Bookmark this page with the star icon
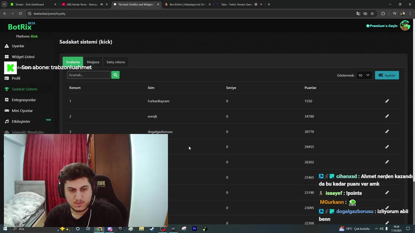 (x=372, y=14)
